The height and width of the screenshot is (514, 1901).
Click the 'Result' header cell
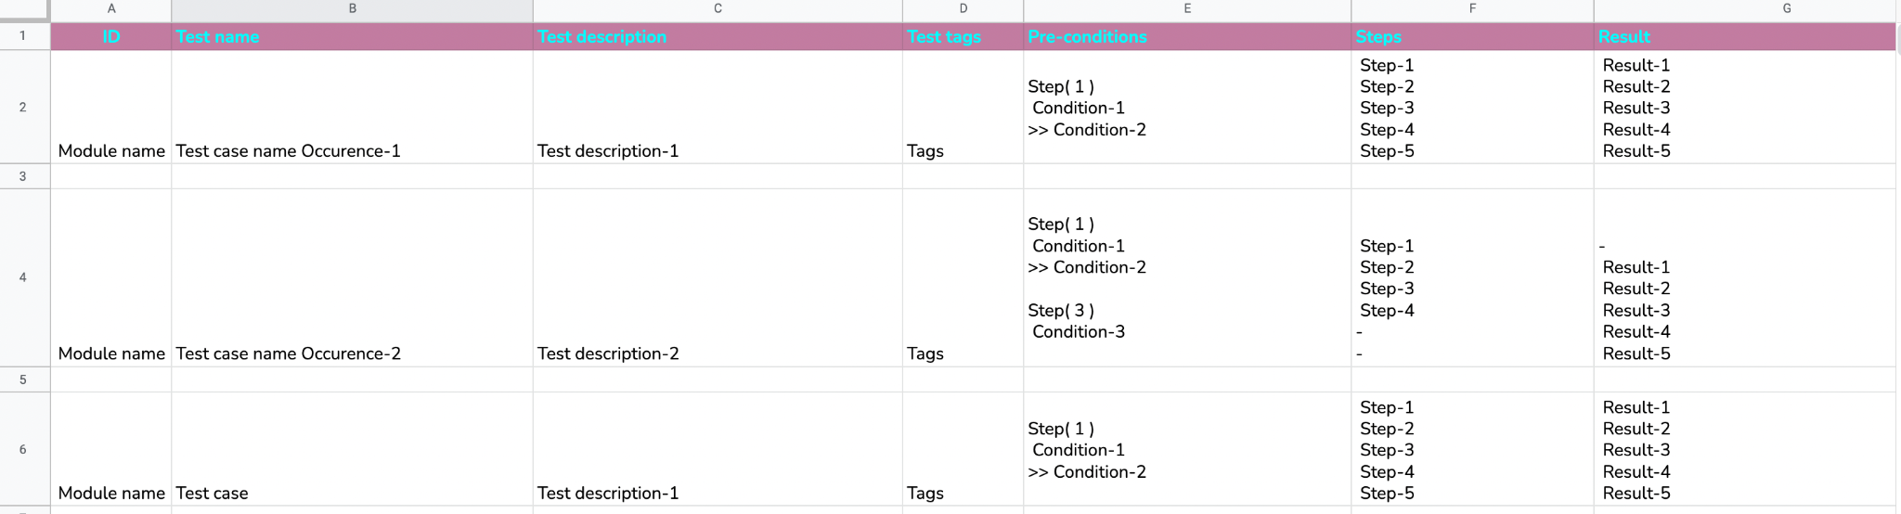tap(1745, 37)
